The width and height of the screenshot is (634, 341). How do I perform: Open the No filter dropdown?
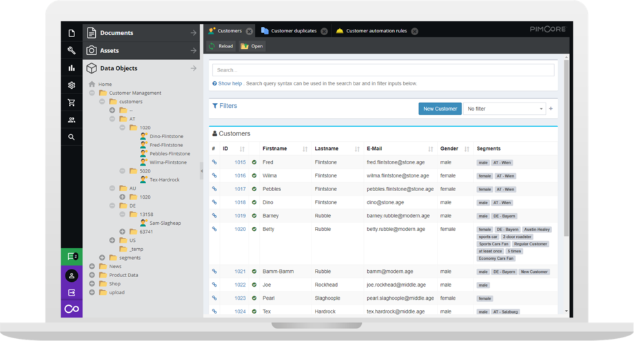pos(504,109)
